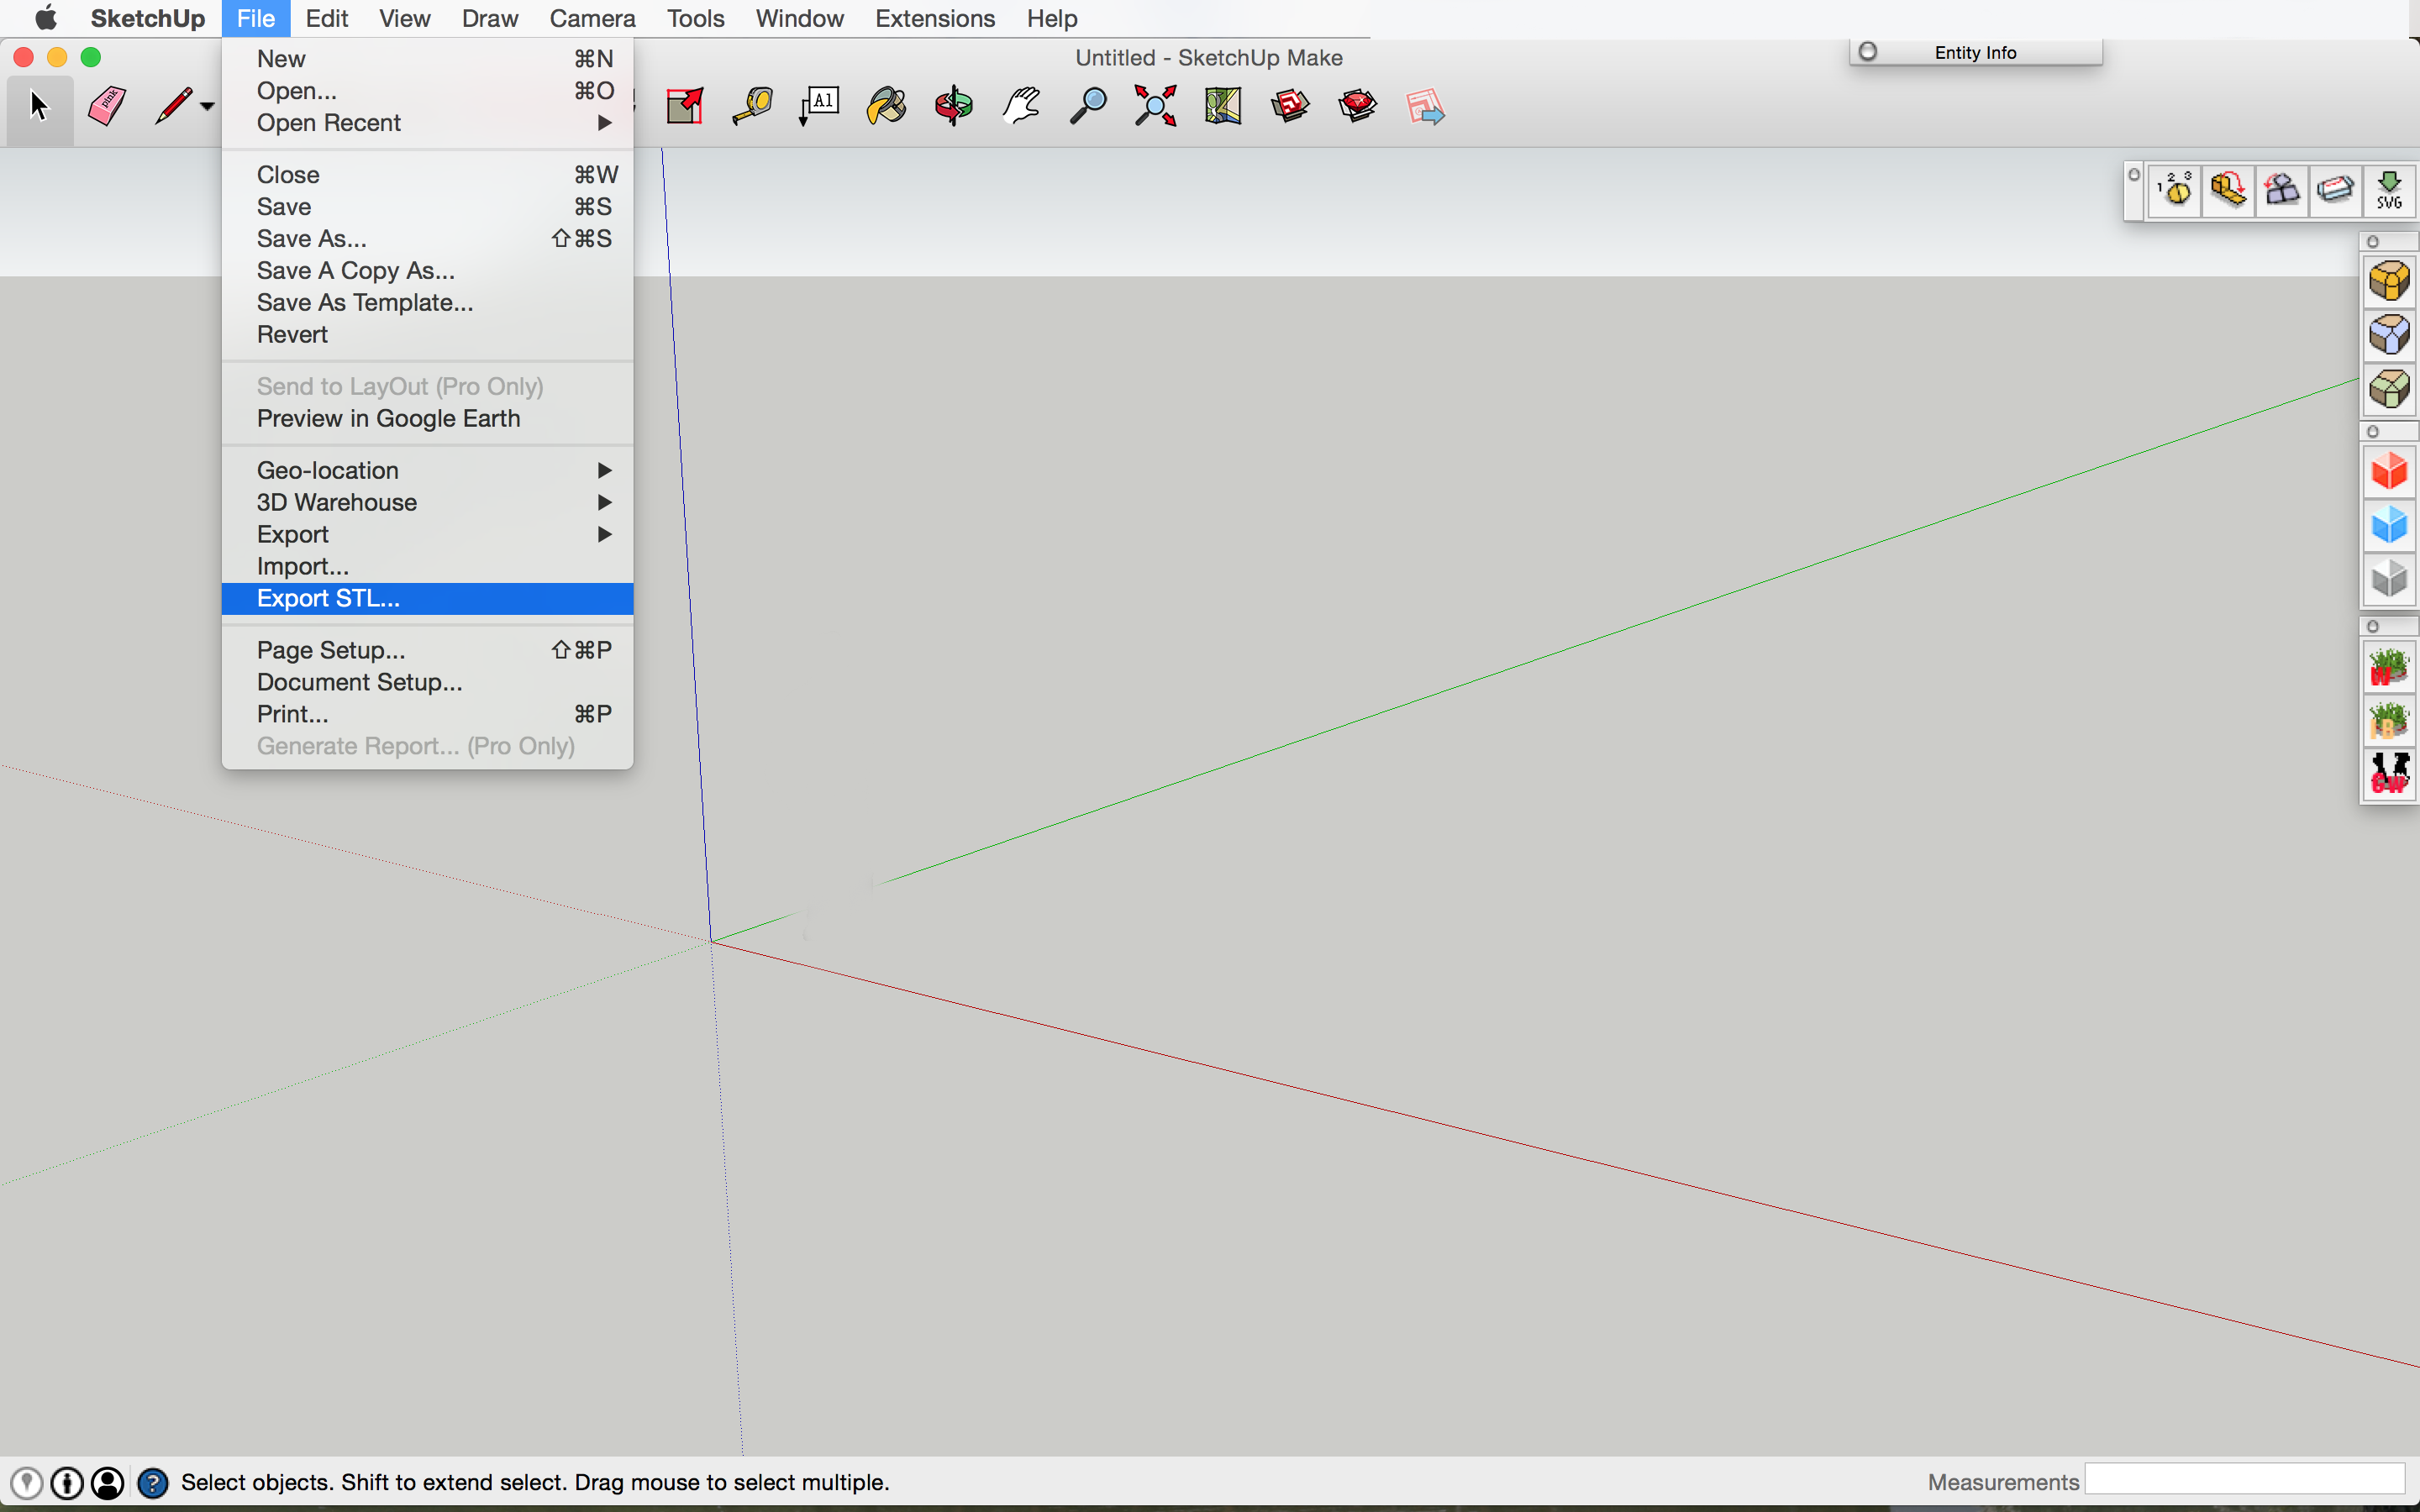This screenshot has width=2420, height=1512.
Task: Expand the Export submenu
Action: click(x=428, y=534)
